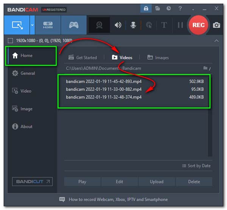Minimize the window to the system tray

[x=193, y=9]
